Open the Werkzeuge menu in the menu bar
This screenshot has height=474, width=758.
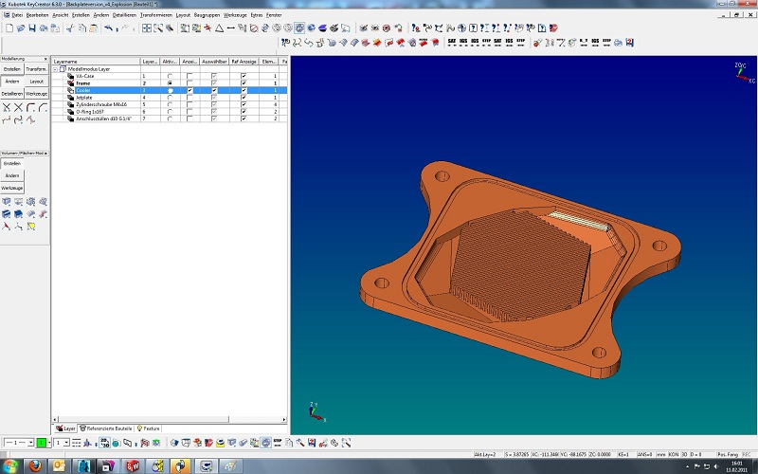[234, 15]
